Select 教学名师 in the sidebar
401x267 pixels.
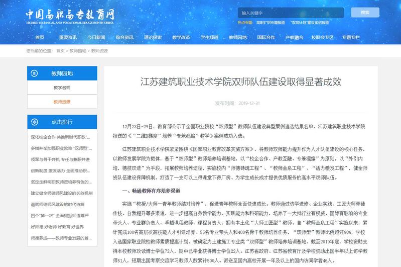click(62, 88)
